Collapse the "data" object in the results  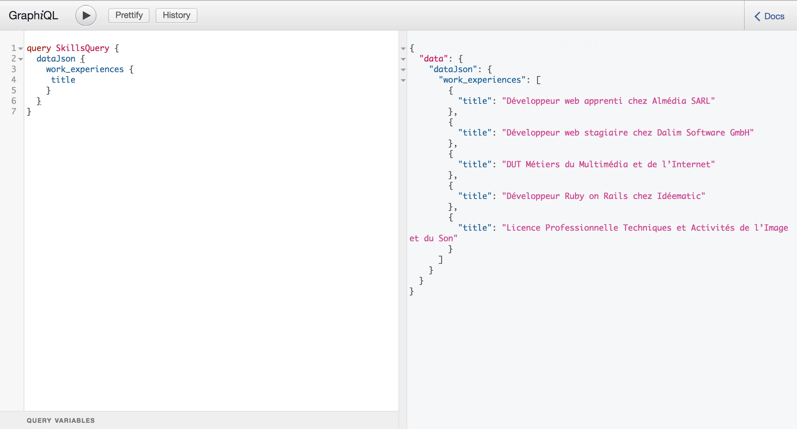coord(403,59)
